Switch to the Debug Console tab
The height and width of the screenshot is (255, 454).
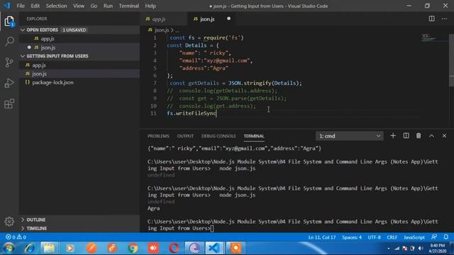point(218,136)
